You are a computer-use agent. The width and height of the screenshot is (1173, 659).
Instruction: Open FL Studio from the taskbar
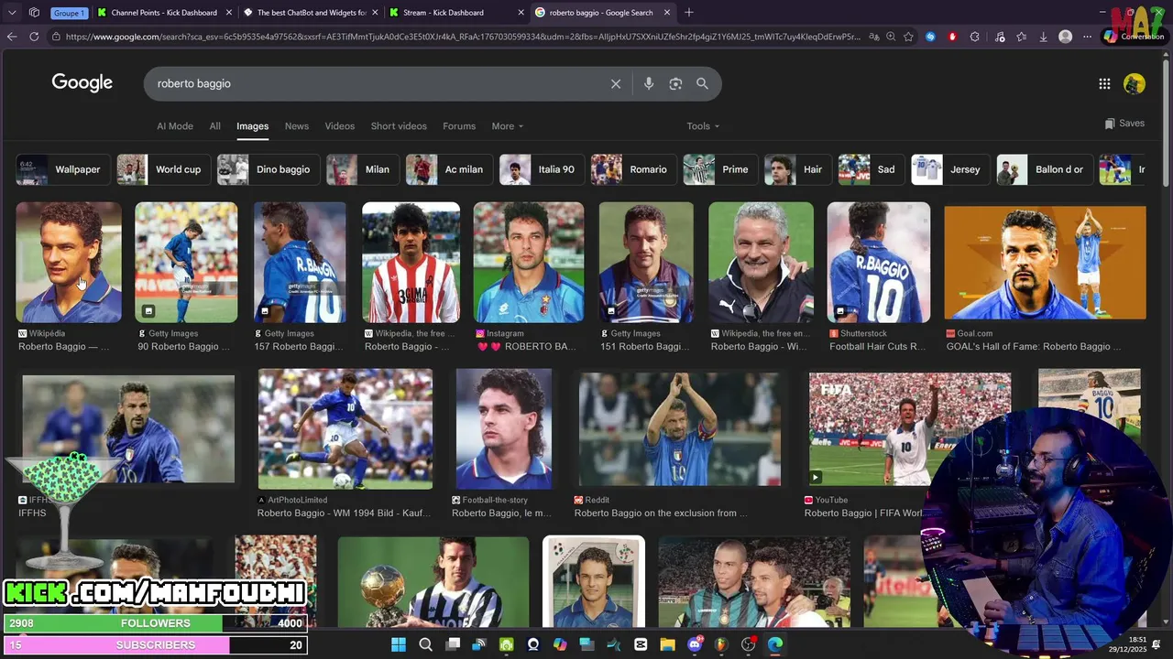(721, 644)
